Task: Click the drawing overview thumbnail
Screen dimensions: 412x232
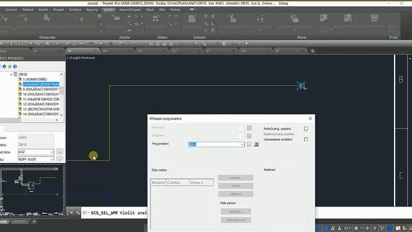Action: (x=32, y=190)
